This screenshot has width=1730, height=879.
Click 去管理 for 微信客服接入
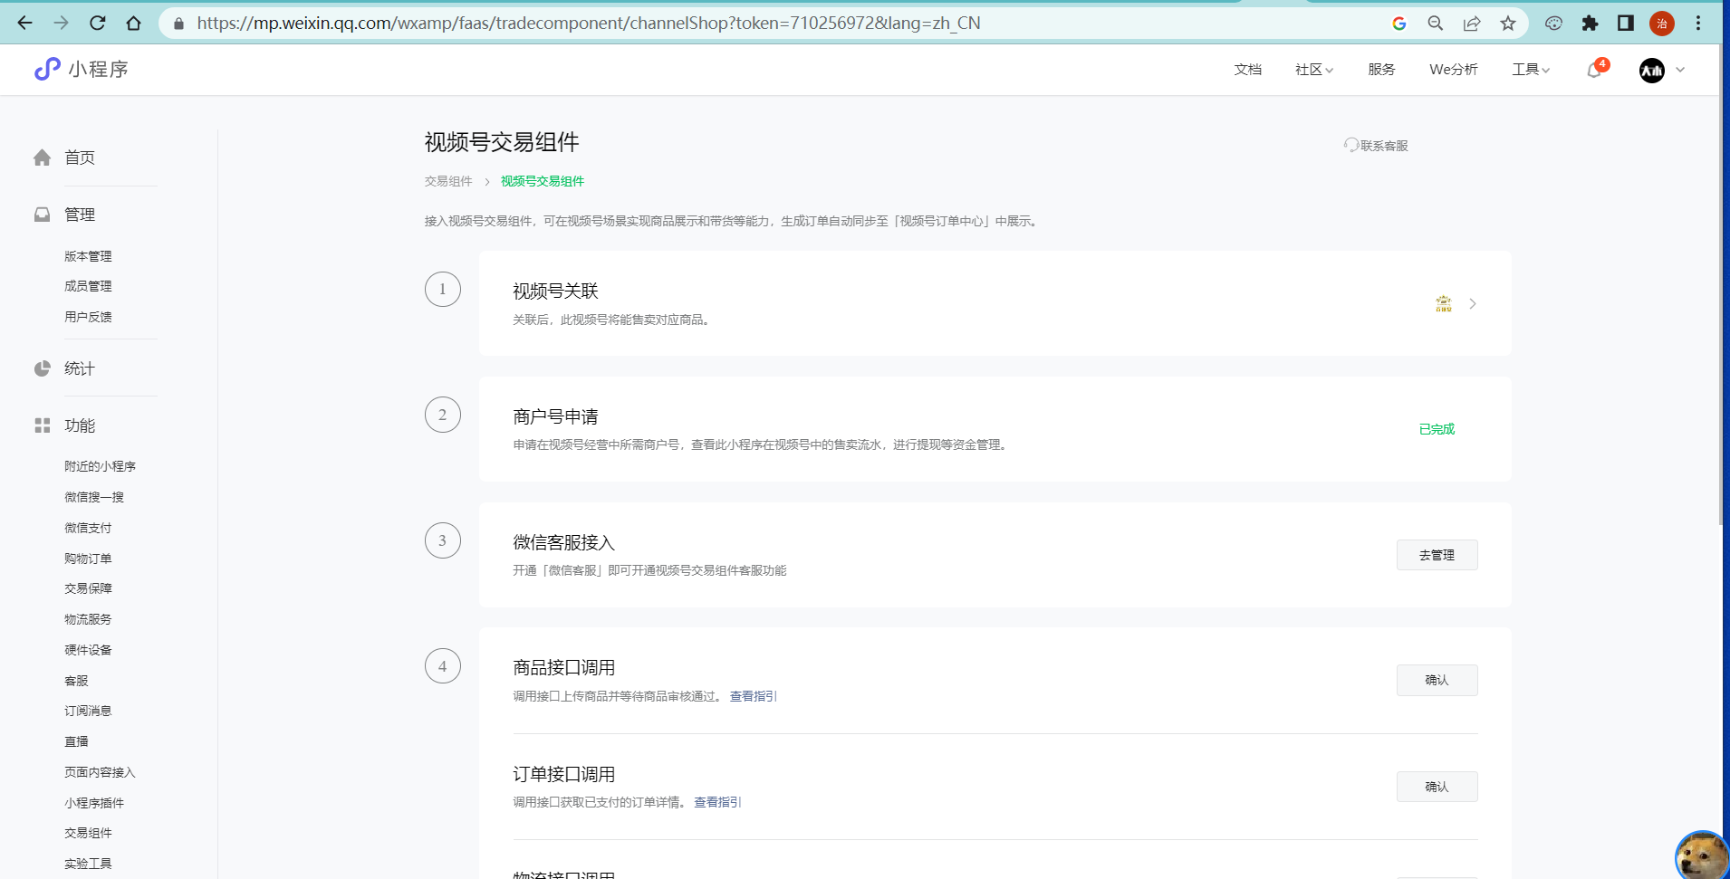1437,555
